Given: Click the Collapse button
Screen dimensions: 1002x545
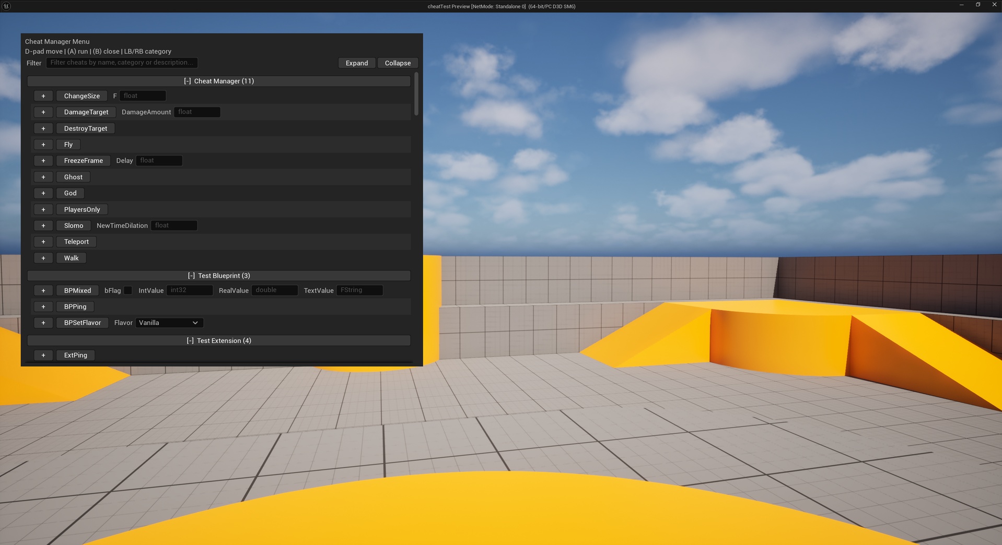Looking at the screenshot, I should click(x=398, y=63).
